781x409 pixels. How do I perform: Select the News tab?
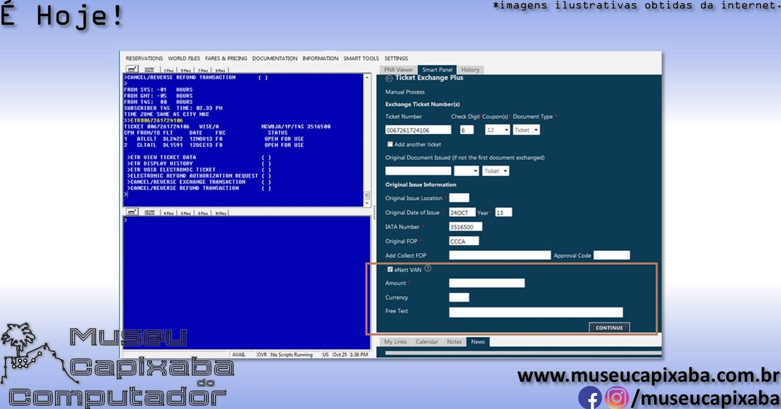tap(478, 342)
